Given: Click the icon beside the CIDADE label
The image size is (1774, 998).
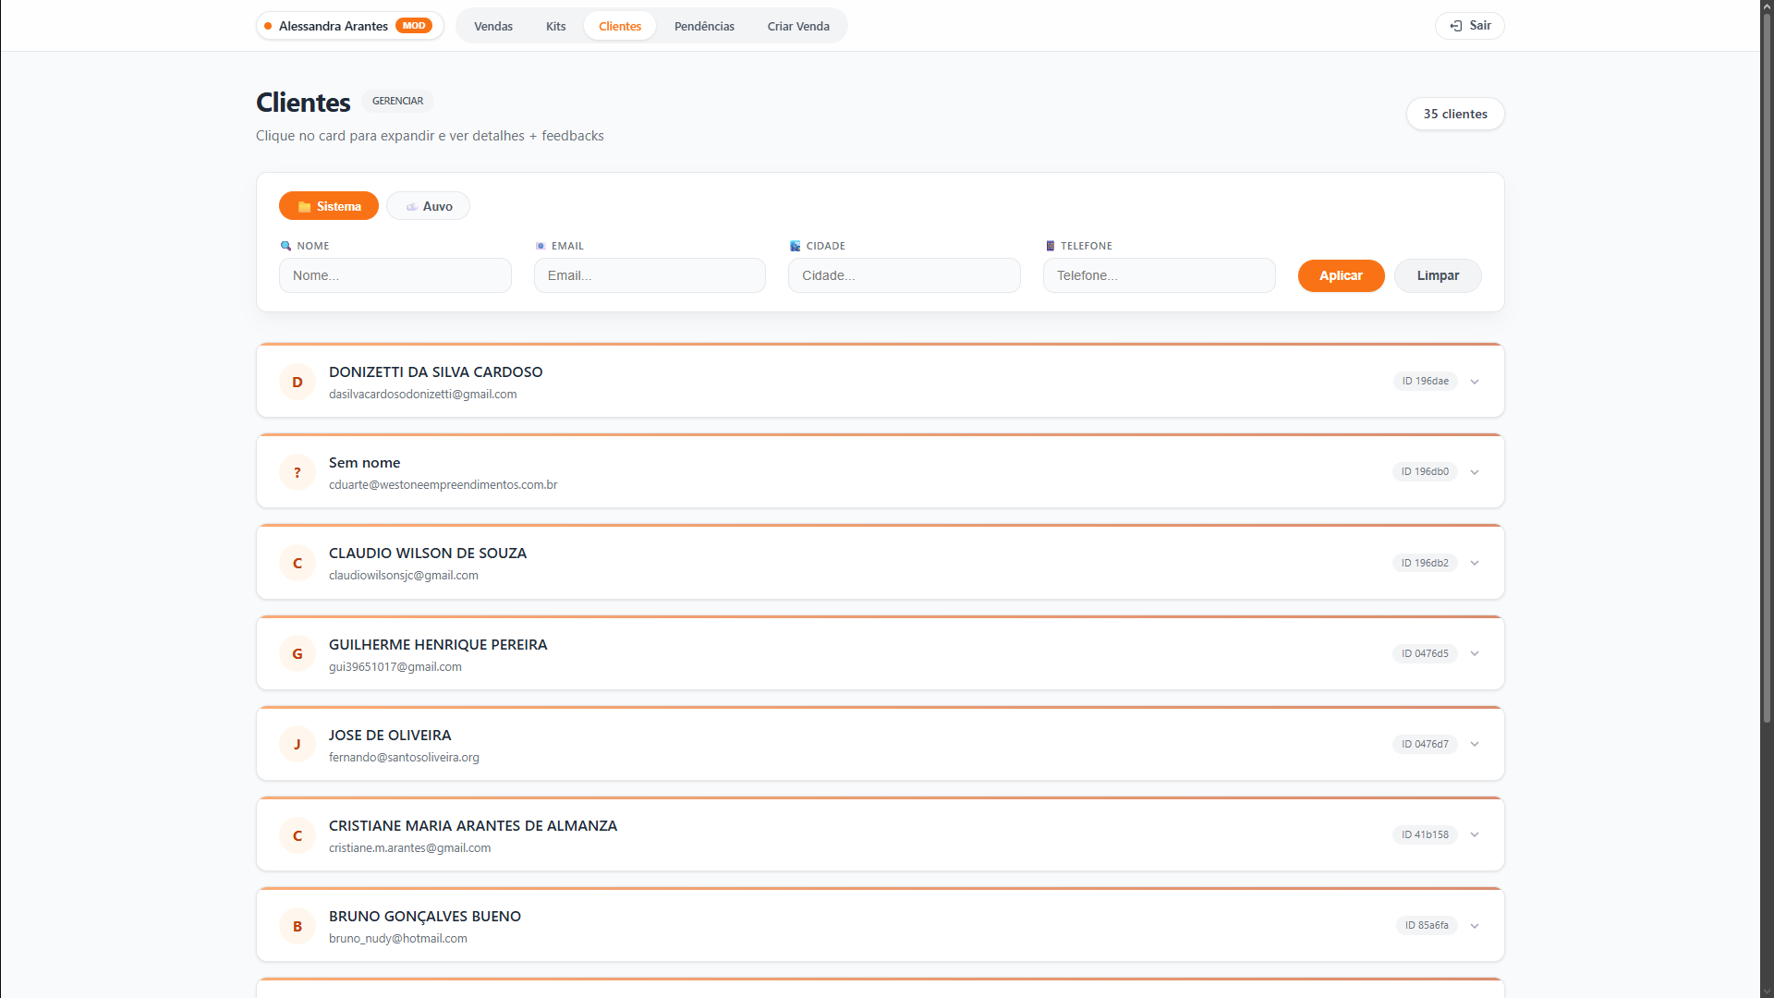Looking at the screenshot, I should 795,246.
